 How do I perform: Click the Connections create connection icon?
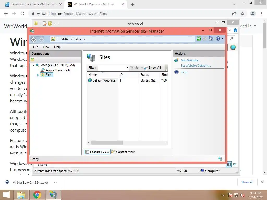click(x=32, y=60)
